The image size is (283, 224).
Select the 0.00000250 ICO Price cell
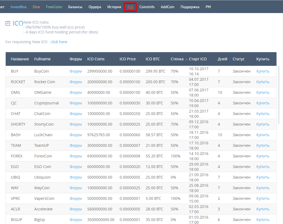click(x=130, y=114)
